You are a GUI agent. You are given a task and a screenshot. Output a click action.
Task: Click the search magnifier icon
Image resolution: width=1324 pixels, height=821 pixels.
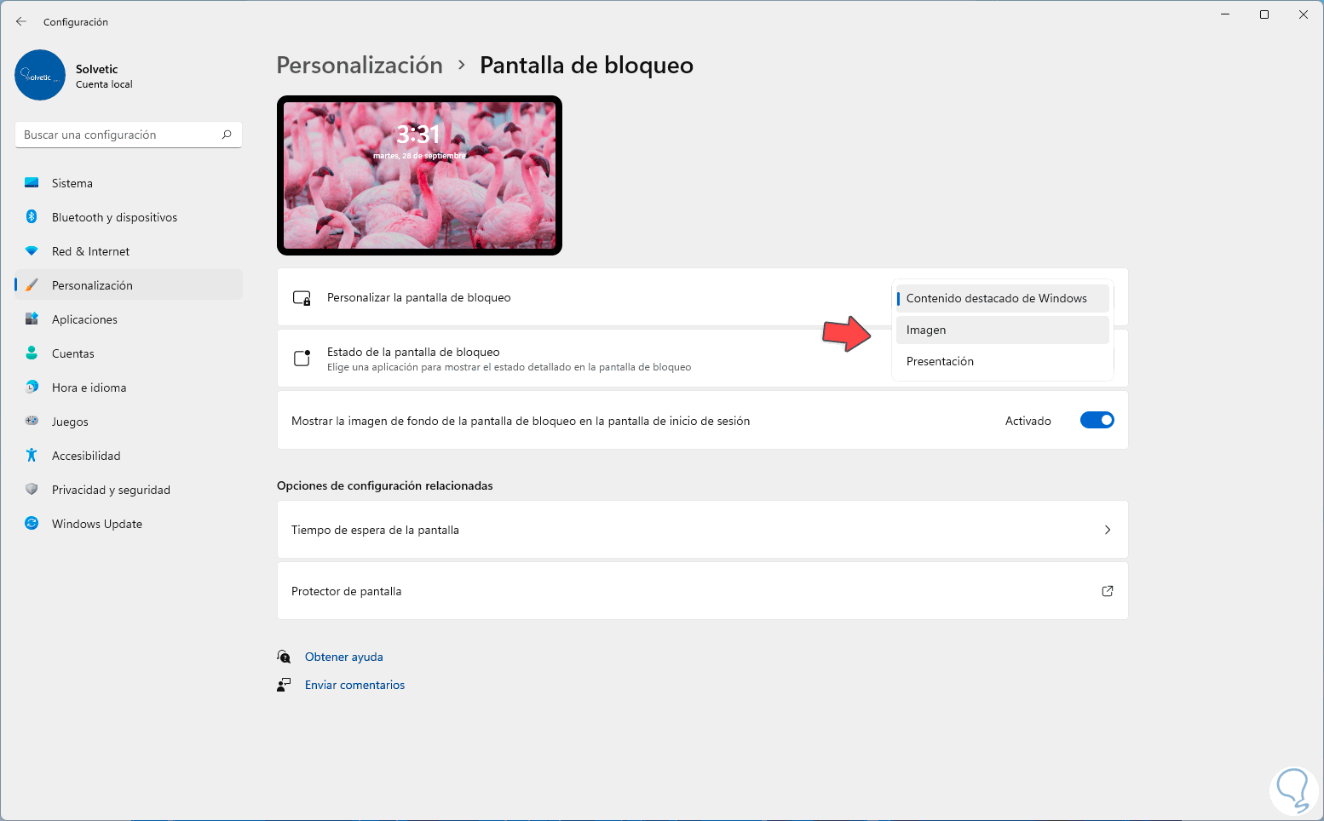click(227, 135)
